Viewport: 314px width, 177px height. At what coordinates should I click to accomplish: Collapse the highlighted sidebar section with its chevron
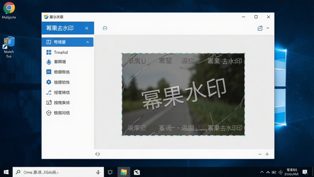88,42
